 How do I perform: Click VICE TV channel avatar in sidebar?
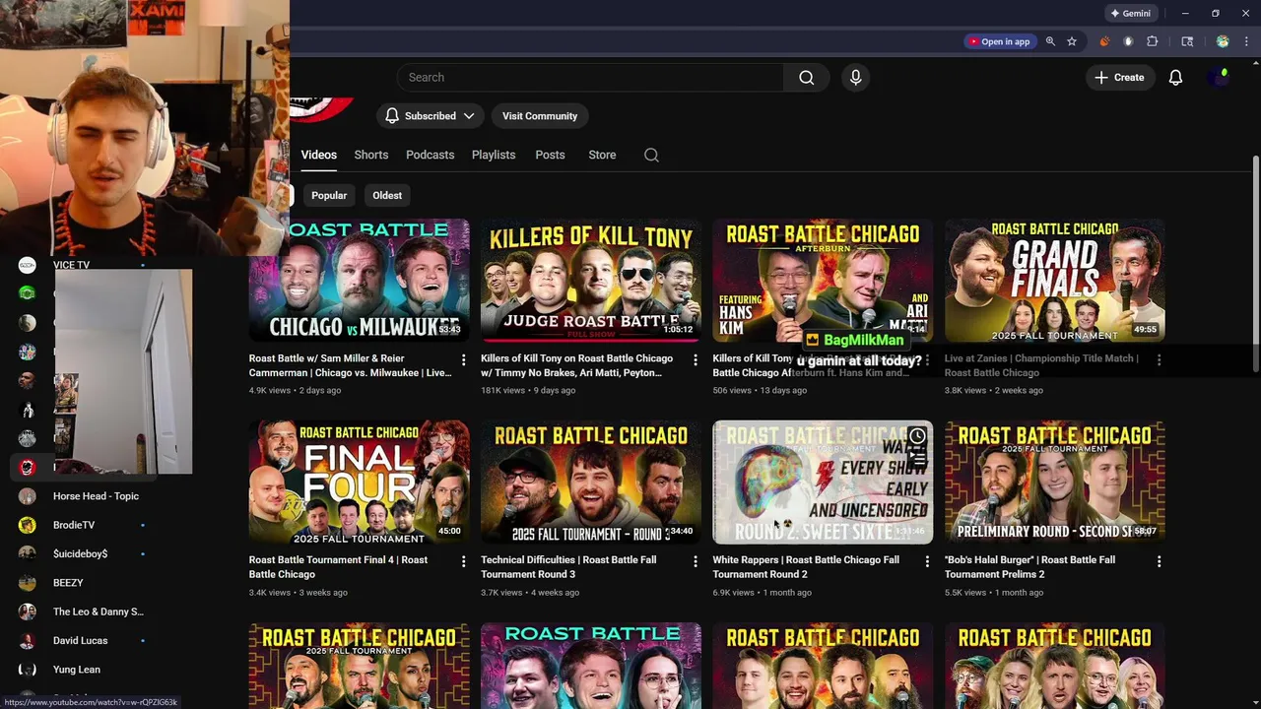pyautogui.click(x=28, y=265)
